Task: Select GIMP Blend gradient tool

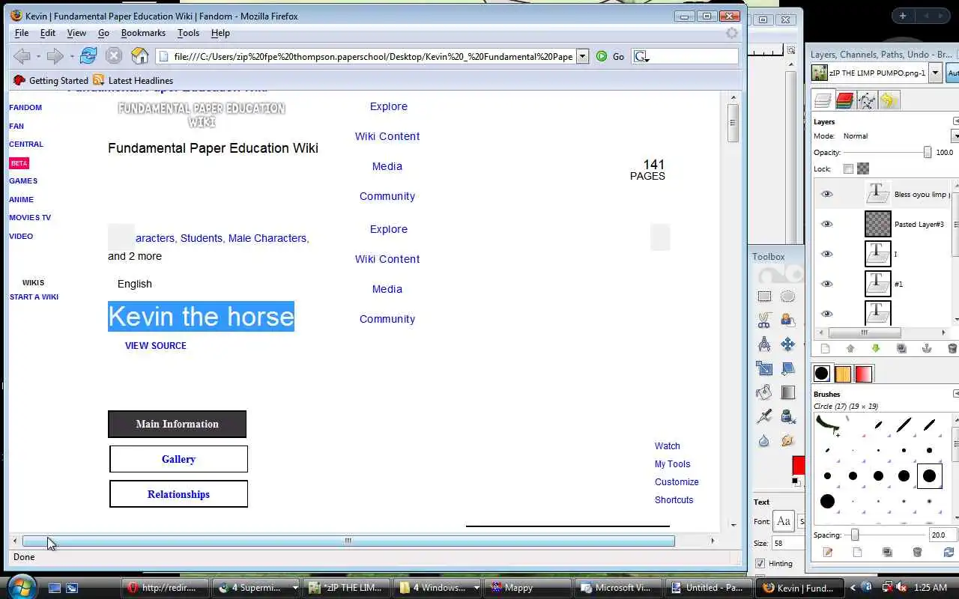Action: click(x=787, y=392)
